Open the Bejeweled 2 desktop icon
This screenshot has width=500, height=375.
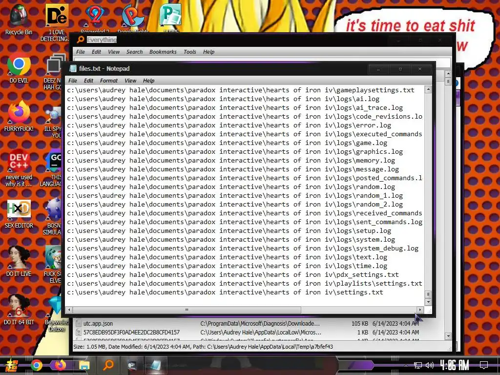click(95, 19)
